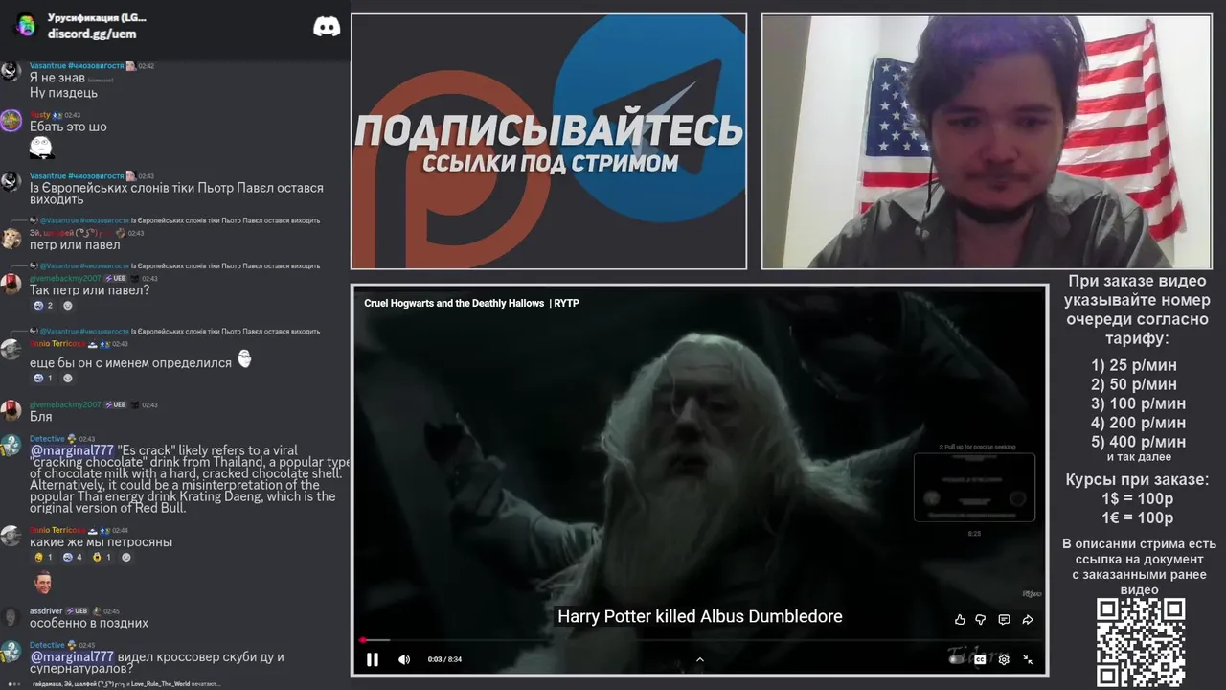Click message text 'Ебать это шо'

click(x=68, y=126)
